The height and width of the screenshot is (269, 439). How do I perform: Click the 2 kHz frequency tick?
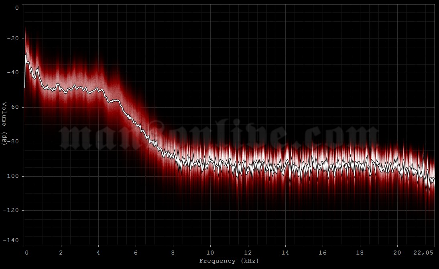pos(61,253)
